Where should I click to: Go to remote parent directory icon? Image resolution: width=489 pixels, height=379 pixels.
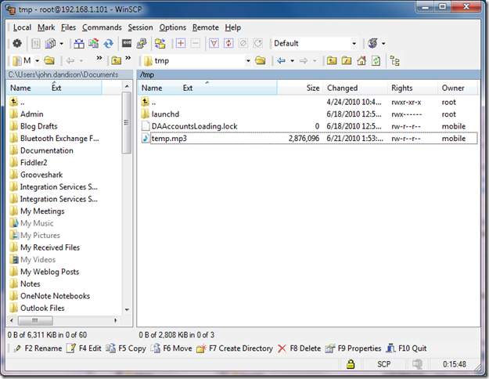[x=332, y=60]
